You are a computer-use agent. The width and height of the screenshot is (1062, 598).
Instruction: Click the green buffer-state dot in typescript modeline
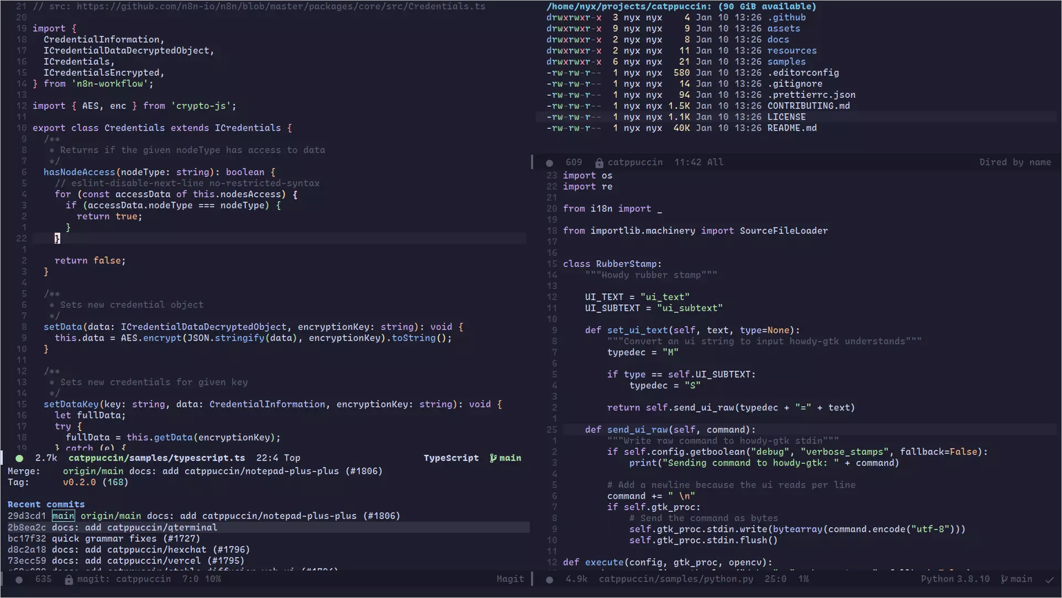coord(19,458)
